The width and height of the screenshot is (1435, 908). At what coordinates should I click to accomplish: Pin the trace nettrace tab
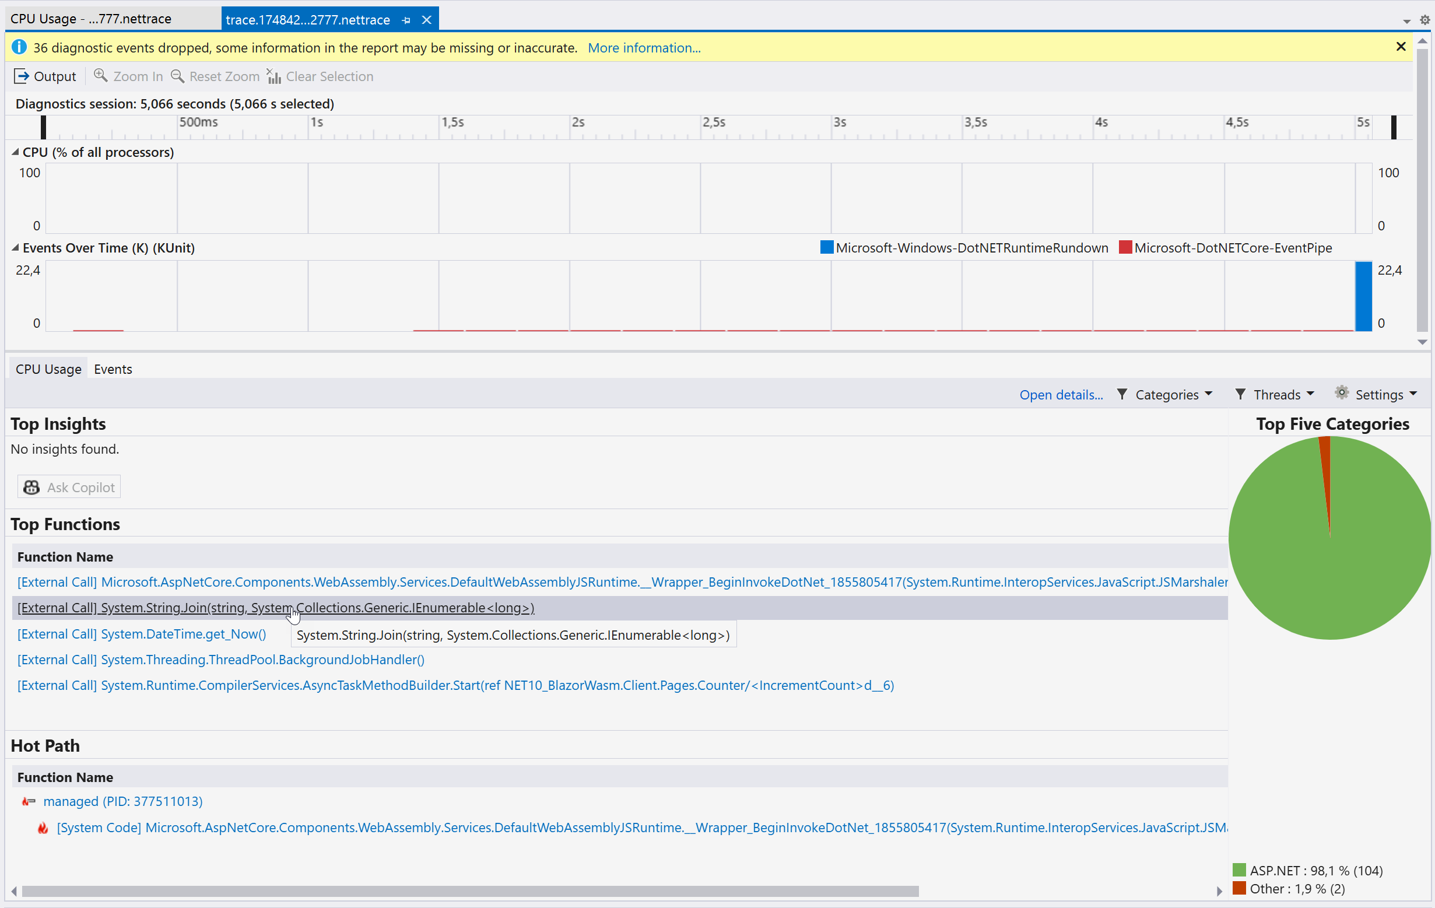[x=406, y=20]
